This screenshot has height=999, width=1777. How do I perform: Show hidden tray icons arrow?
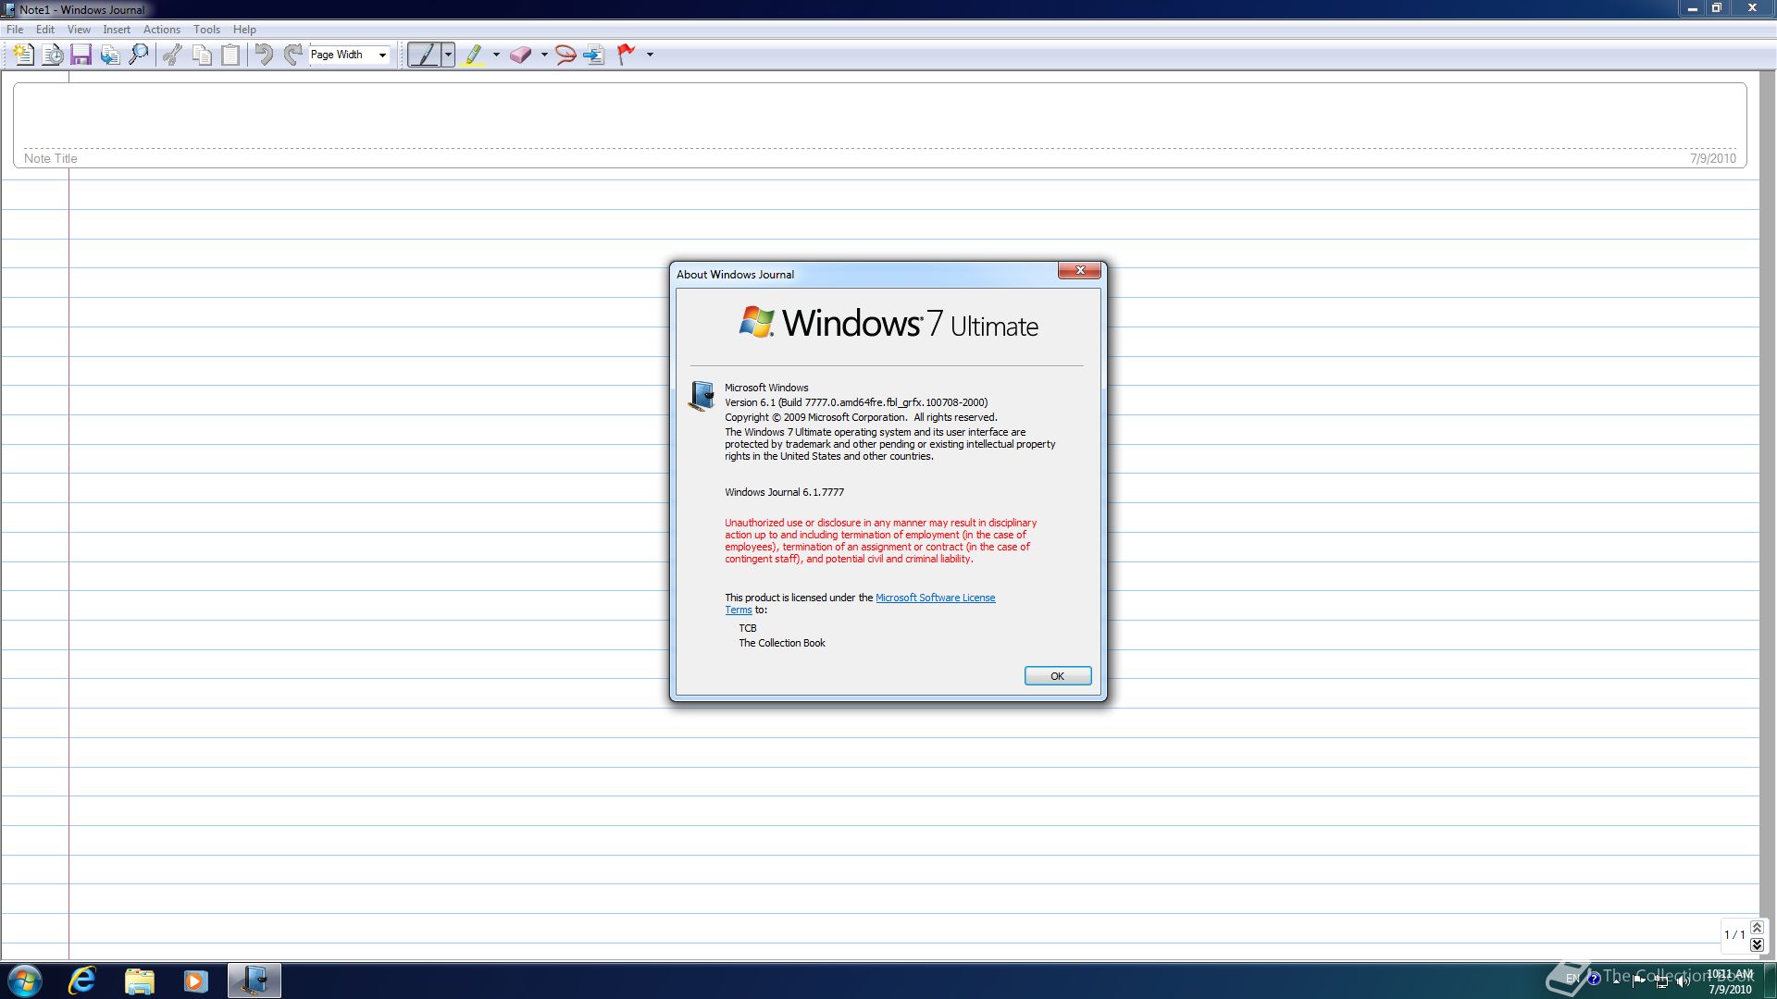(1617, 980)
